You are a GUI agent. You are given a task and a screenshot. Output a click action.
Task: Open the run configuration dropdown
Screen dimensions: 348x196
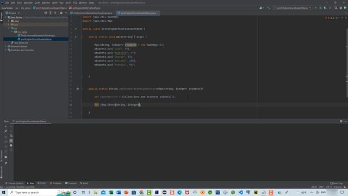(293, 8)
